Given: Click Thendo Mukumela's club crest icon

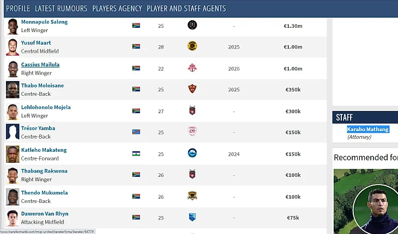Looking at the screenshot, I should point(192,196).
